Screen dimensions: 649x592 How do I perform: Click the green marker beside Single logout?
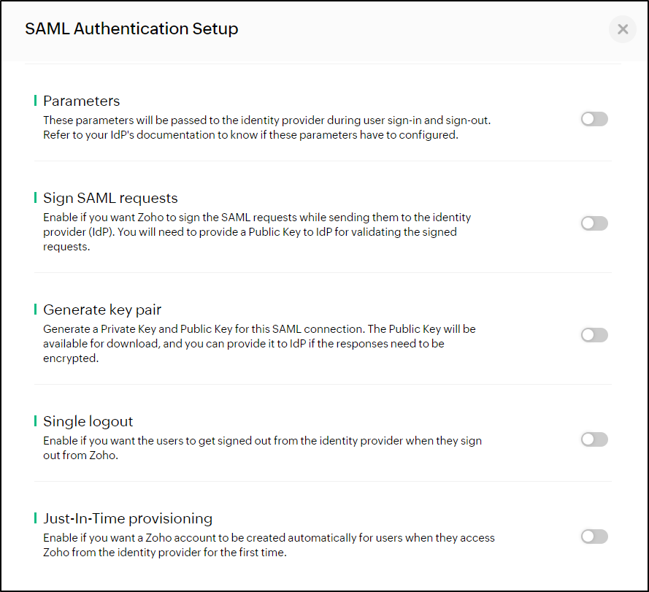pos(35,421)
